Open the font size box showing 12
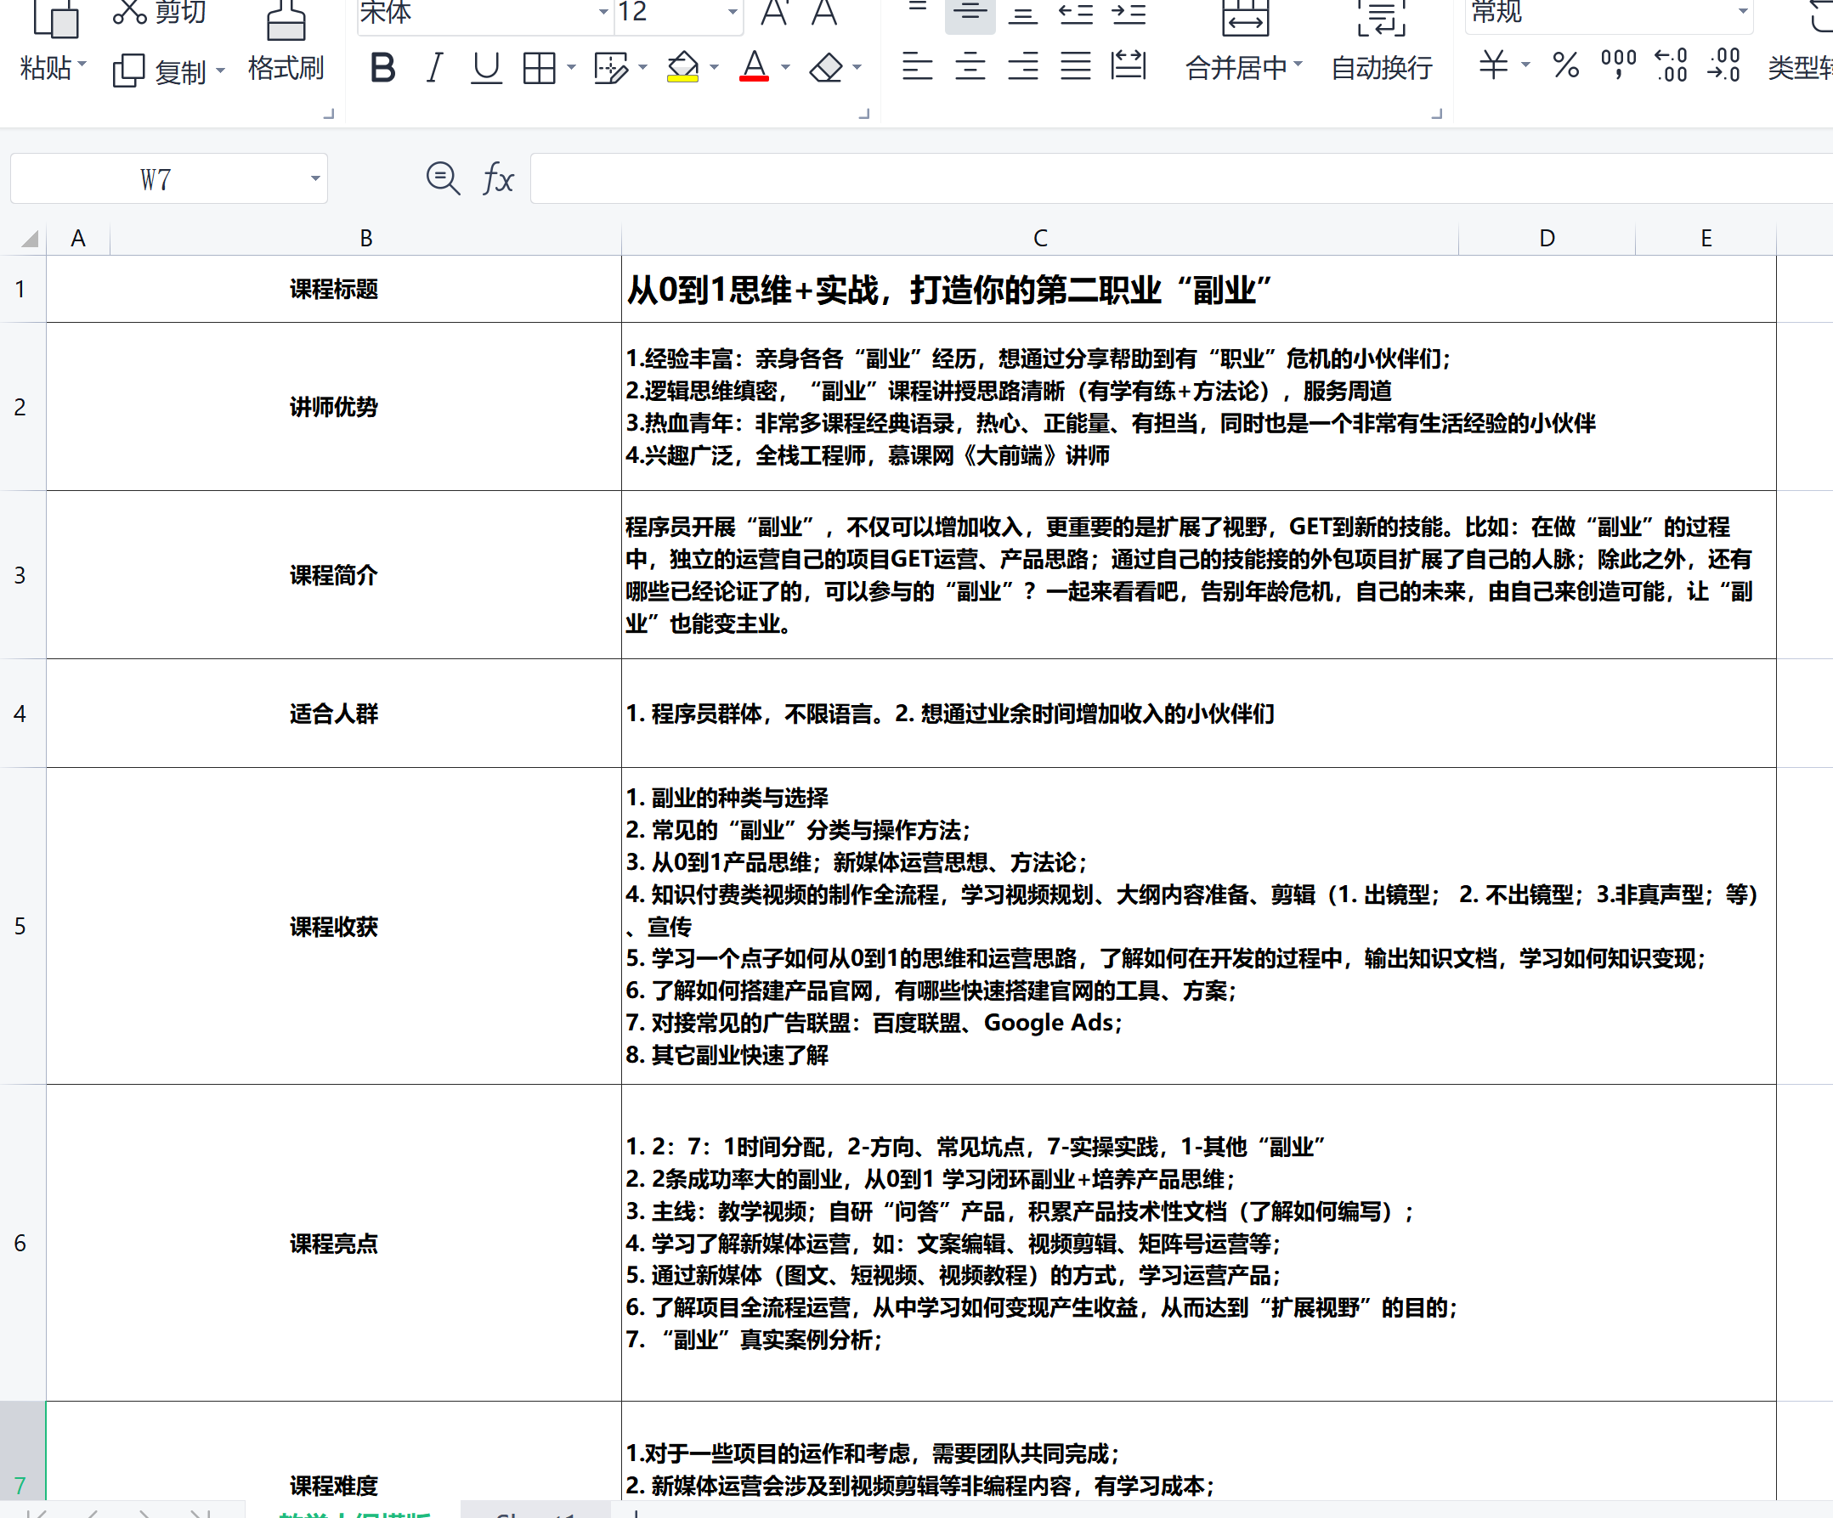1833x1518 pixels. click(678, 12)
